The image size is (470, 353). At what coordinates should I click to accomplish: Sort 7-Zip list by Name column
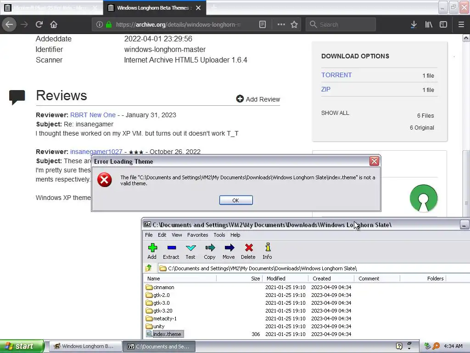pyautogui.click(x=180, y=279)
